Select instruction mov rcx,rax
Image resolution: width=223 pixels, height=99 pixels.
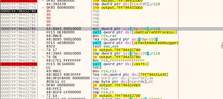[105, 36]
